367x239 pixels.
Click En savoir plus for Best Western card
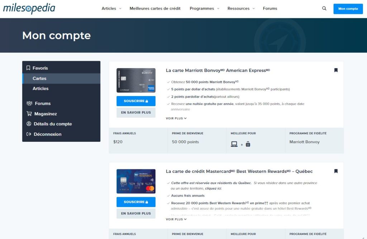[x=136, y=214]
